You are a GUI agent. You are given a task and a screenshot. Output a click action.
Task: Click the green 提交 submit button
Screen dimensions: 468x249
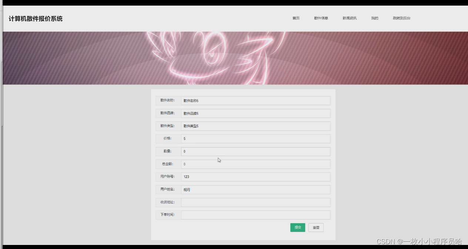(x=298, y=228)
